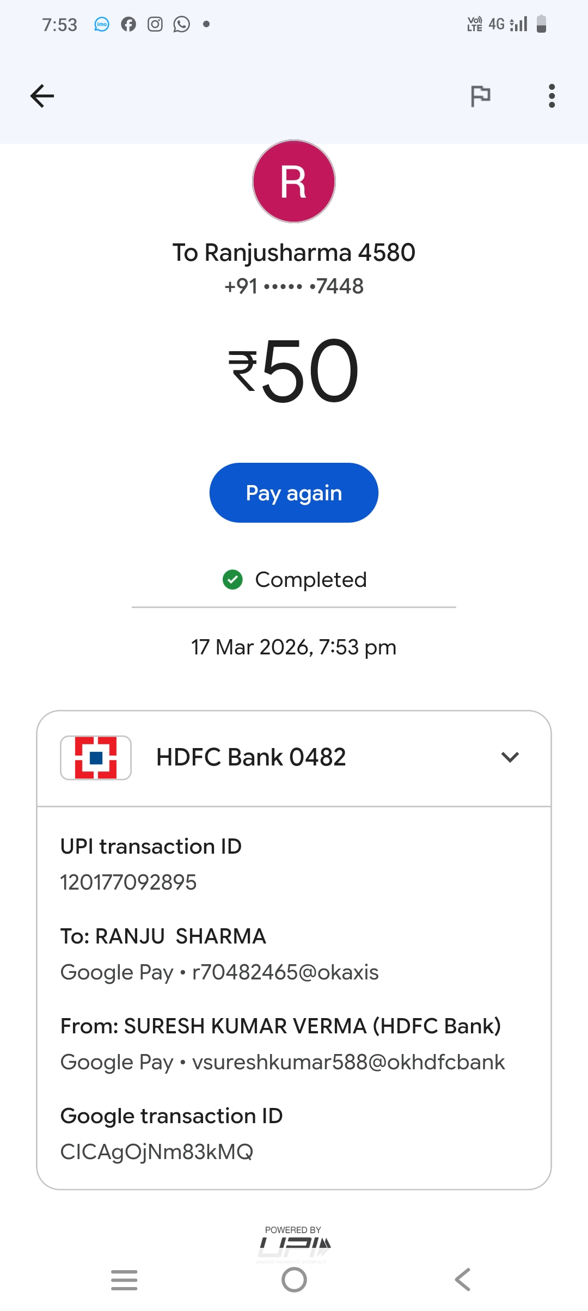Tap the WhatsApp notification icon in the status bar
Viewport: 588px width, 1311px height.
(181, 24)
